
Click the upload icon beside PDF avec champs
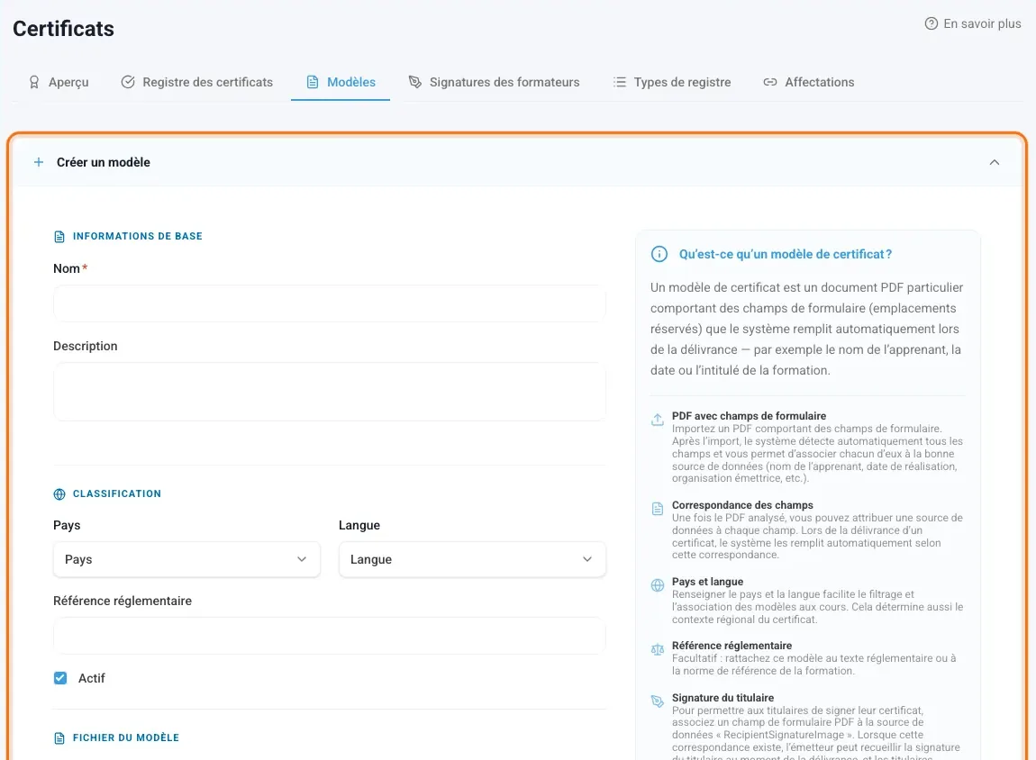pyautogui.click(x=658, y=420)
